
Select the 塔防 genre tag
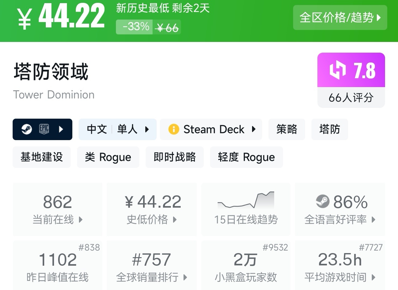(329, 129)
